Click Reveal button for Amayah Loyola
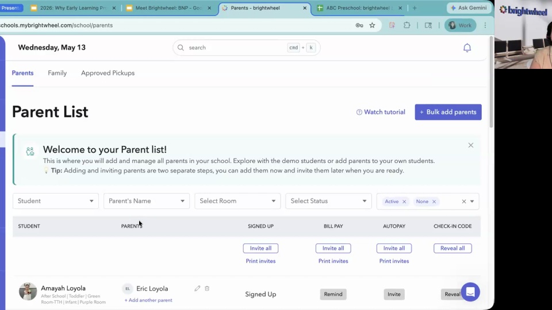Screen dimensions: 552x310 [x=452, y=294]
